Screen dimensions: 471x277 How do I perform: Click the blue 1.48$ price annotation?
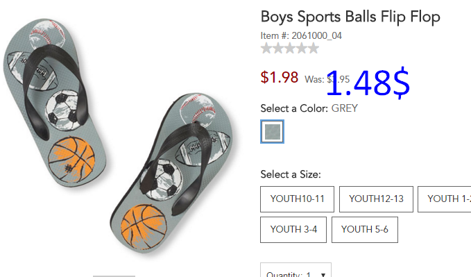click(368, 83)
